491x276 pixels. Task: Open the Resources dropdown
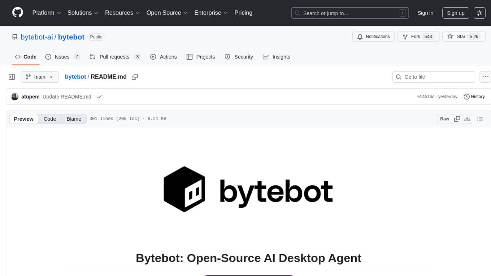pyautogui.click(x=122, y=13)
